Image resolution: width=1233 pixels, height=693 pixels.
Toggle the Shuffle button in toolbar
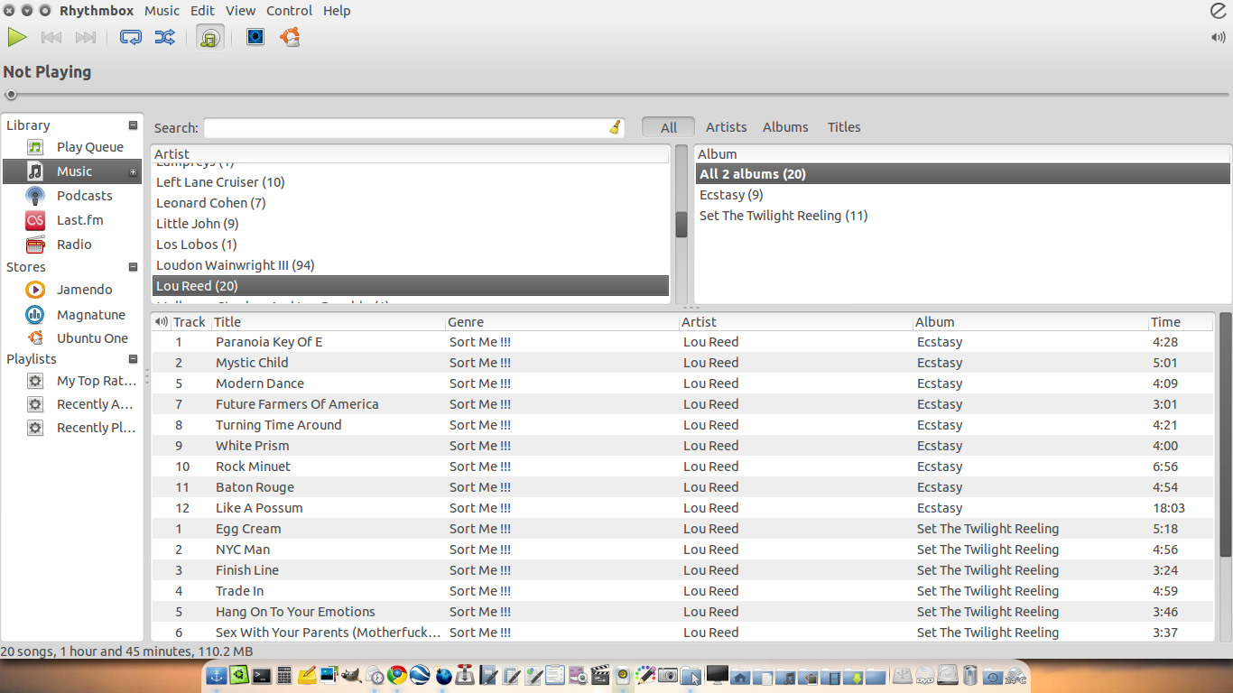[x=164, y=37]
